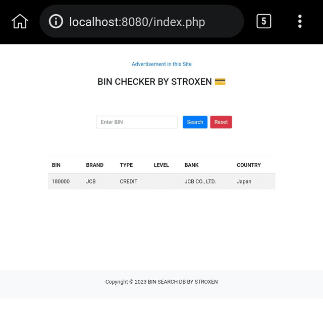Click the TYPE column header
This screenshot has width=323, height=312.
tap(126, 165)
